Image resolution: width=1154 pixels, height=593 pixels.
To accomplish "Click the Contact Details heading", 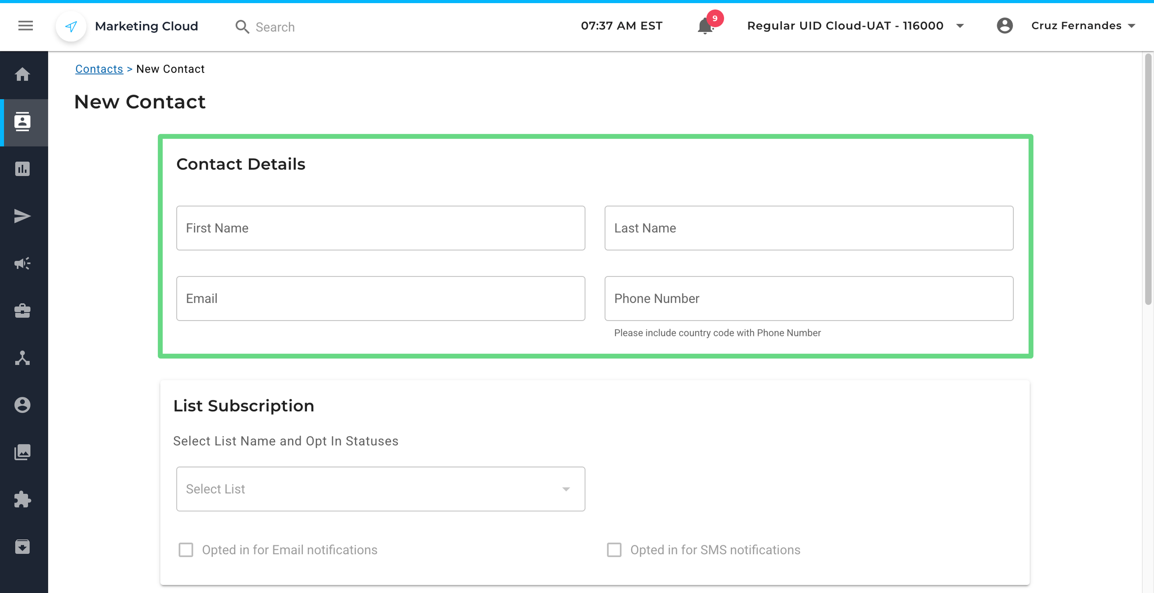I will point(241,164).
